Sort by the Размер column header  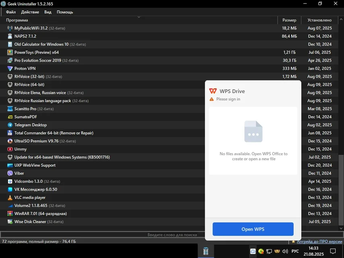click(x=289, y=20)
